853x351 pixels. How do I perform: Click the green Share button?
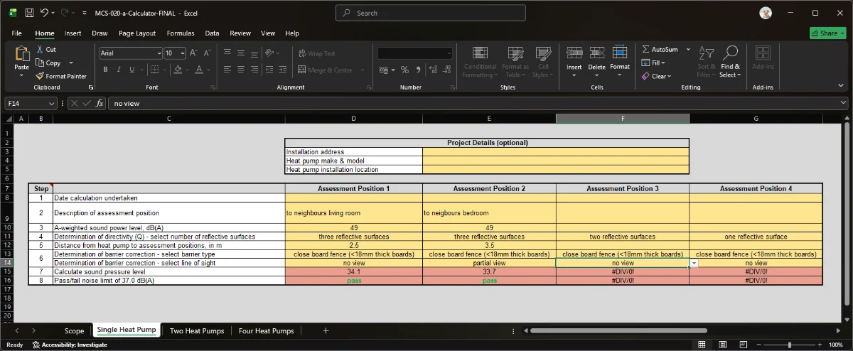click(x=827, y=33)
